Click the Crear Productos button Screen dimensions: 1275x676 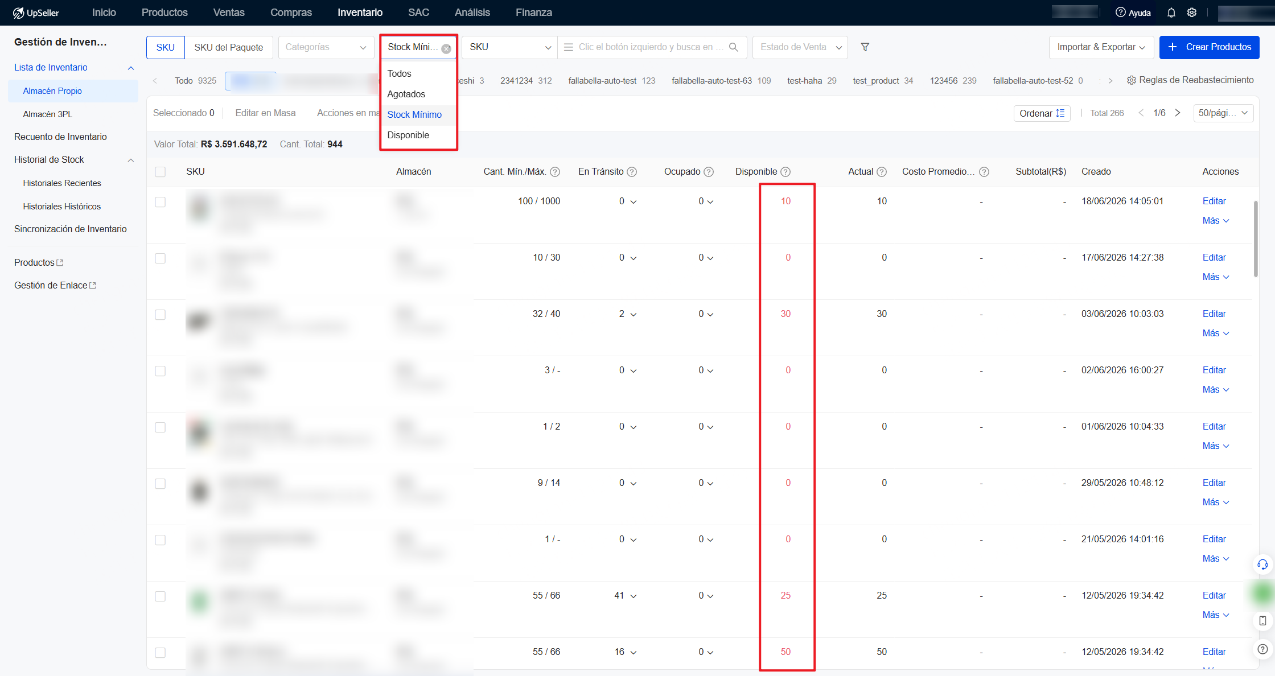pos(1209,47)
